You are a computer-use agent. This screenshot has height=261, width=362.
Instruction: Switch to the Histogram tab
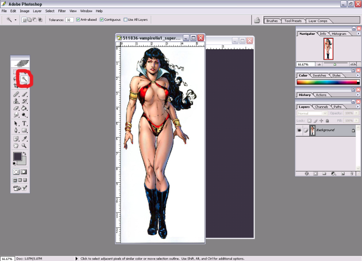coord(339,33)
